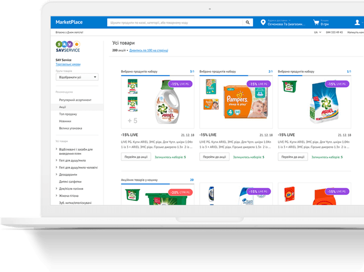This screenshot has height=272, width=364.
Task: Click the '200 акцій' count text
Action: [119, 50]
